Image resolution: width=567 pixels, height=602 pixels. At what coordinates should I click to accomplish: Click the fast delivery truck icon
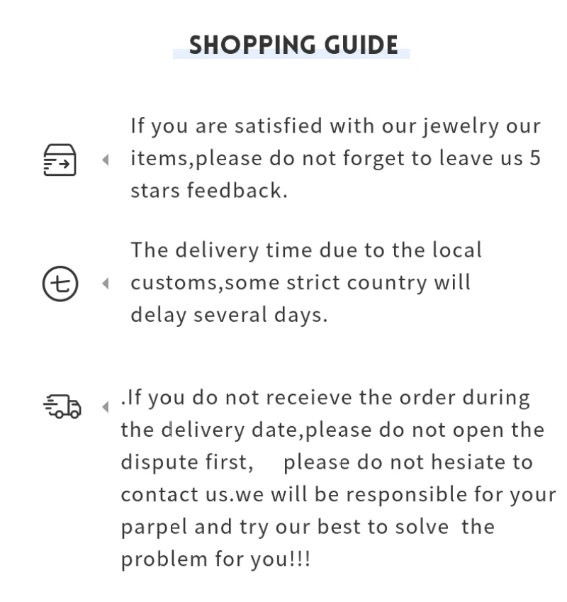click(62, 406)
